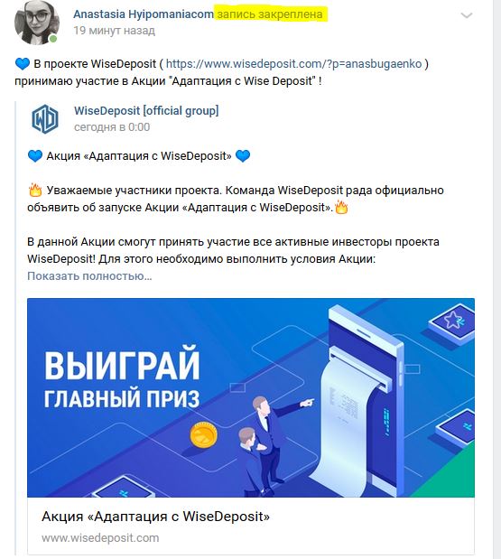Click the fire emoji after 'с WiseDeposit».'
Image resolution: width=501 pixels, height=559 pixels.
coord(341,207)
